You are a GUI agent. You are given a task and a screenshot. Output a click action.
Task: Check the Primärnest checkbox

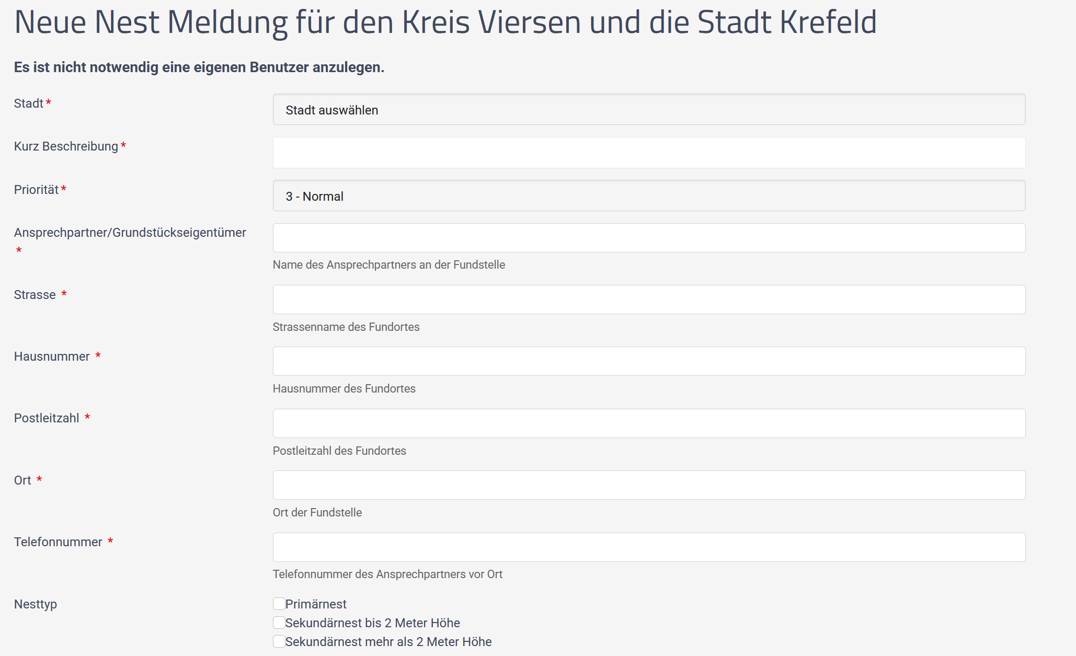pyautogui.click(x=279, y=604)
